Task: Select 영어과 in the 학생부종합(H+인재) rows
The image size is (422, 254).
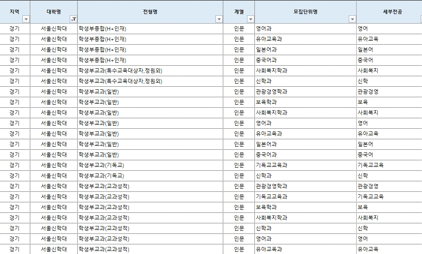Action: (x=264, y=28)
